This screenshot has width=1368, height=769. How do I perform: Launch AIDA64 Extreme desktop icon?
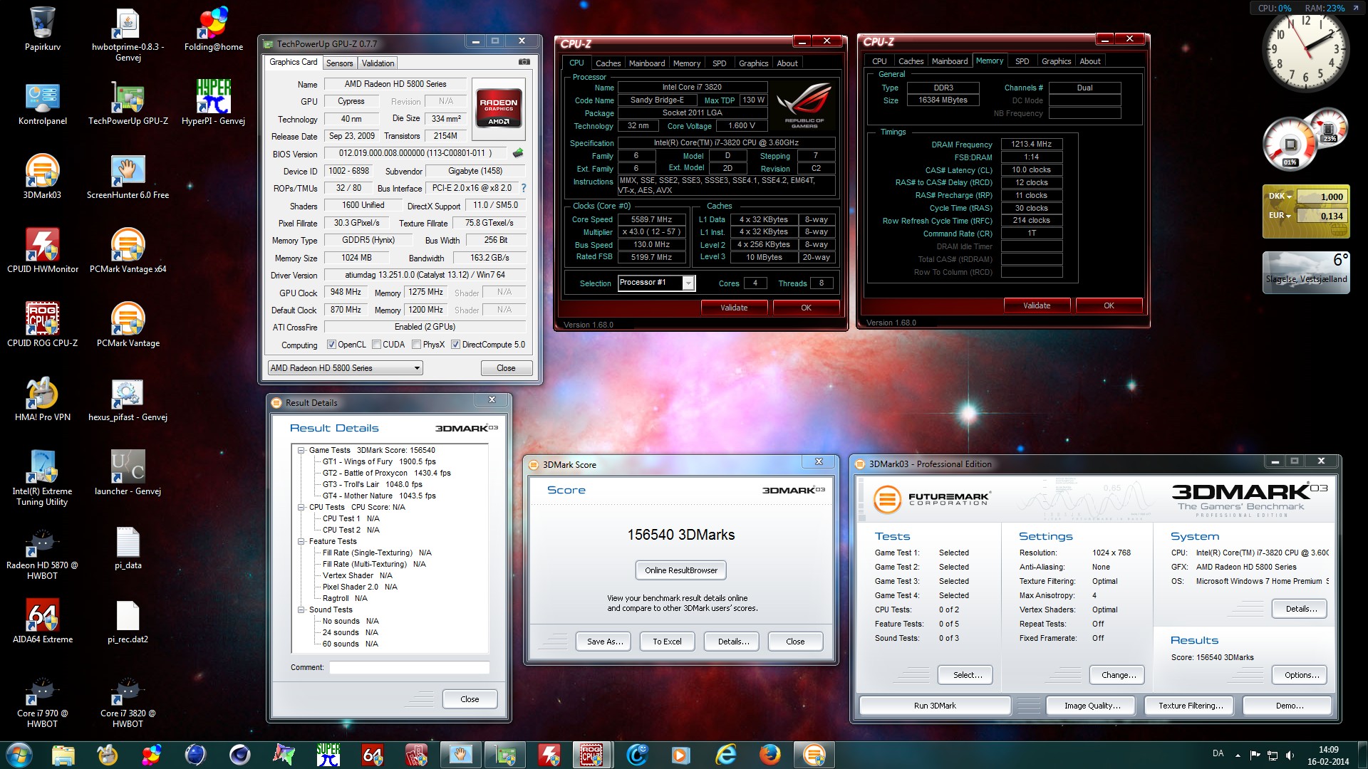point(43,622)
